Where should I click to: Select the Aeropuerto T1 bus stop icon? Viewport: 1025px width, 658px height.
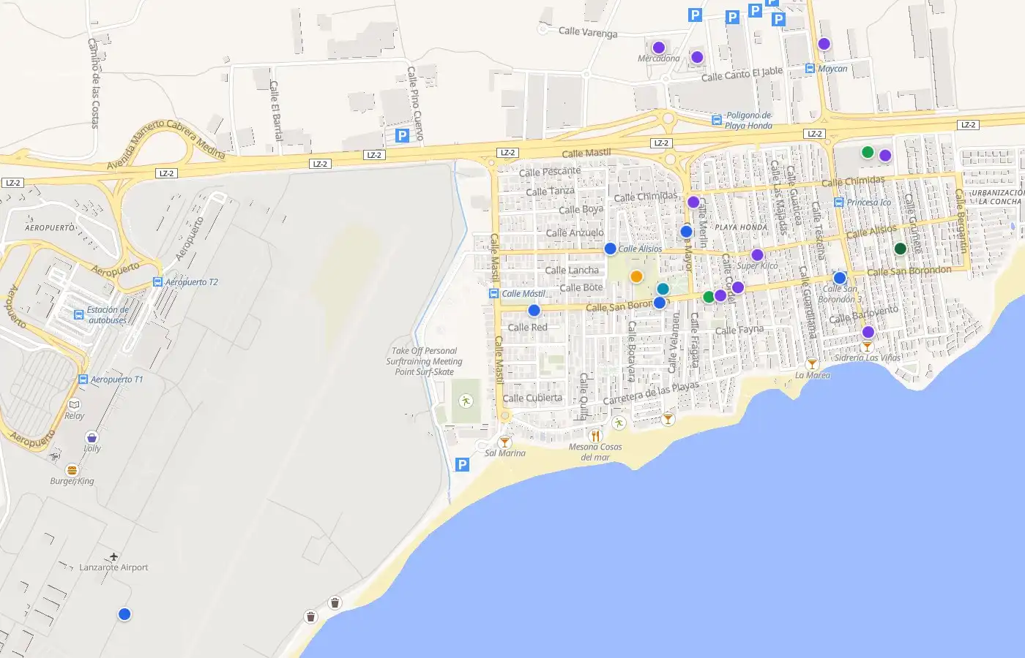83,379
